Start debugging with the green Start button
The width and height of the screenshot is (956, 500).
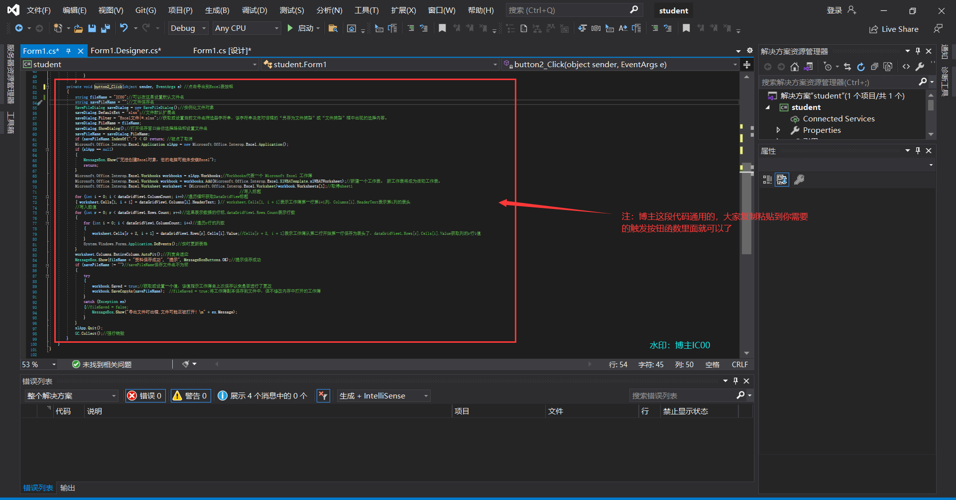[290, 28]
